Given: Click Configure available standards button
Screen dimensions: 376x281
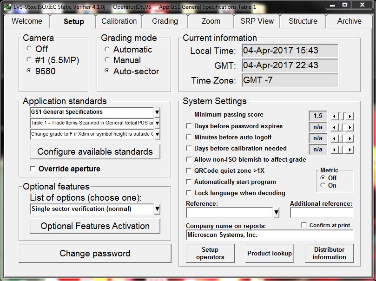Looking at the screenshot, I should pyautogui.click(x=95, y=151).
